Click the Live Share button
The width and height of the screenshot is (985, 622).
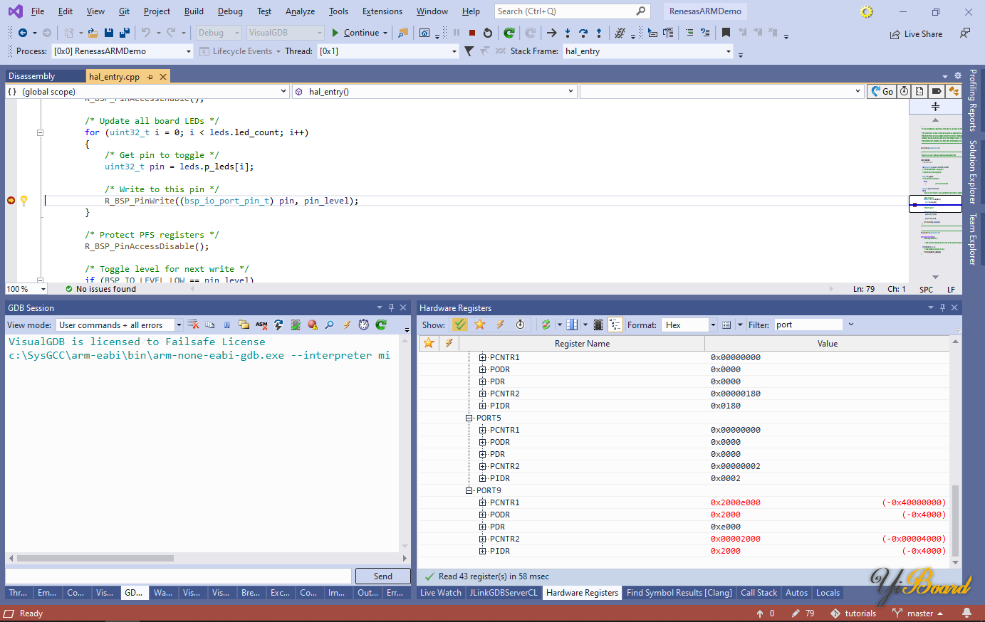coord(916,34)
